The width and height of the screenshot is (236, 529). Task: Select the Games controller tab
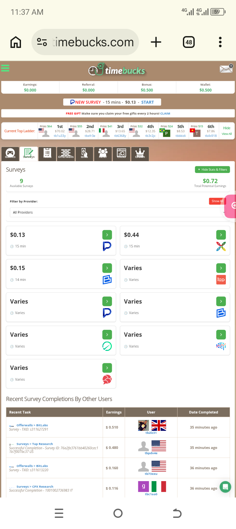click(10, 154)
